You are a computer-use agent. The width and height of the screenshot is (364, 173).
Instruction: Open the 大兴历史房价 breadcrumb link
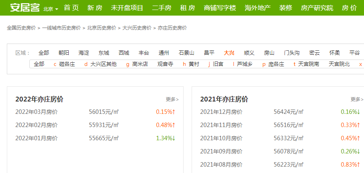tap(137, 28)
